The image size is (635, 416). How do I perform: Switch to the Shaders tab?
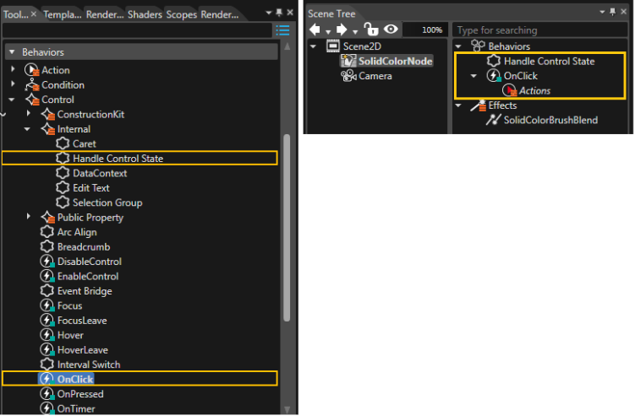tap(145, 14)
